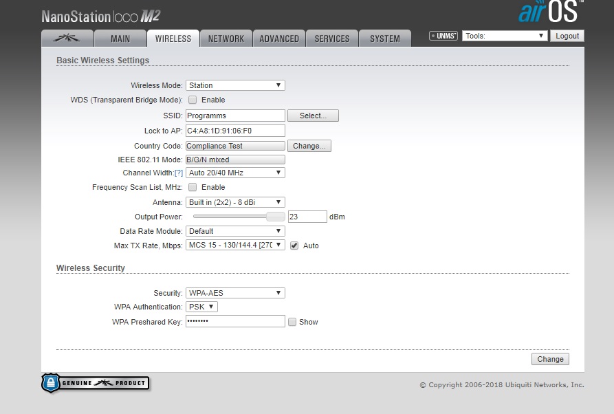Click the Ubiquiti copyright text
The height and width of the screenshot is (414, 614).
tap(502, 384)
